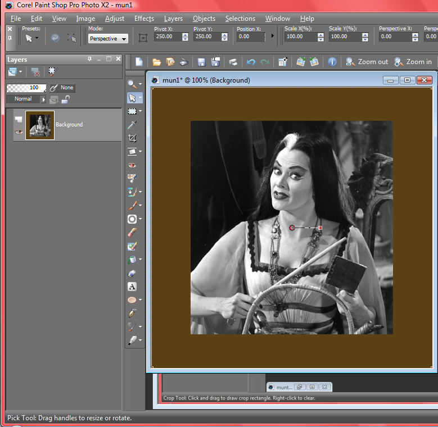The width and height of the screenshot is (438, 427).
Task: Expand the Flood Fill tool flyout arrow
Action: (x=140, y=260)
